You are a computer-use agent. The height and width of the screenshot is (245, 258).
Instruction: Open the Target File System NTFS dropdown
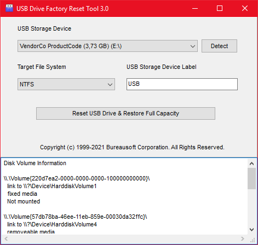pos(66,84)
